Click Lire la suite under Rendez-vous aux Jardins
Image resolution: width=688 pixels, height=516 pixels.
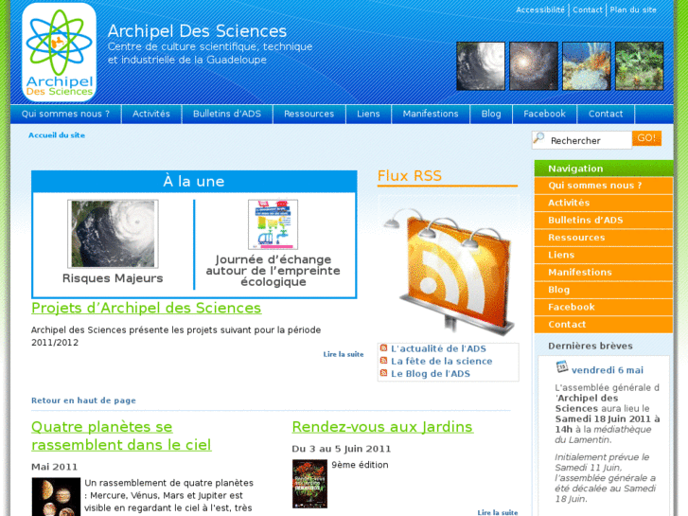tap(498, 512)
